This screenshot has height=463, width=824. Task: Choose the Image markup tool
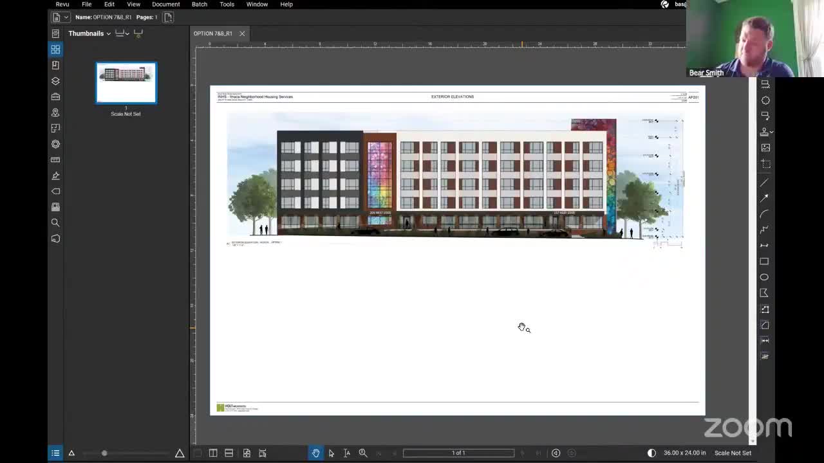pos(765,148)
